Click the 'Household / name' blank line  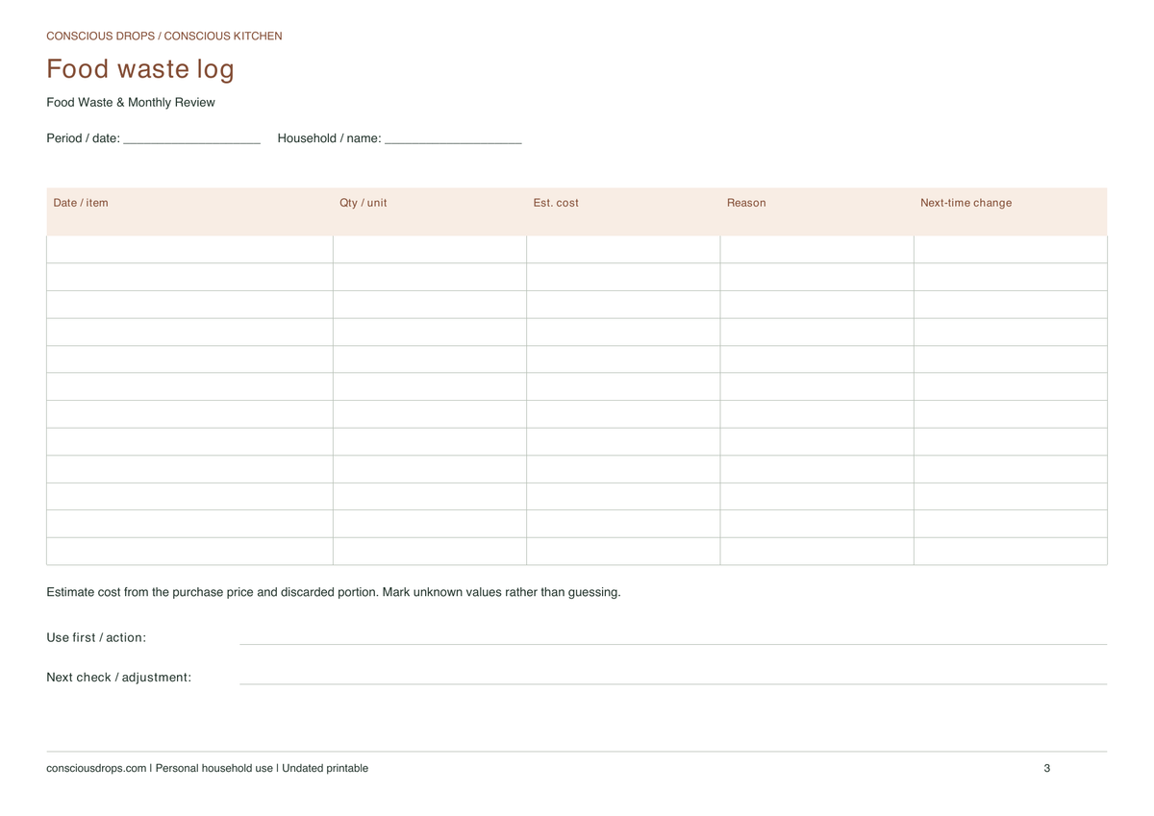point(453,139)
